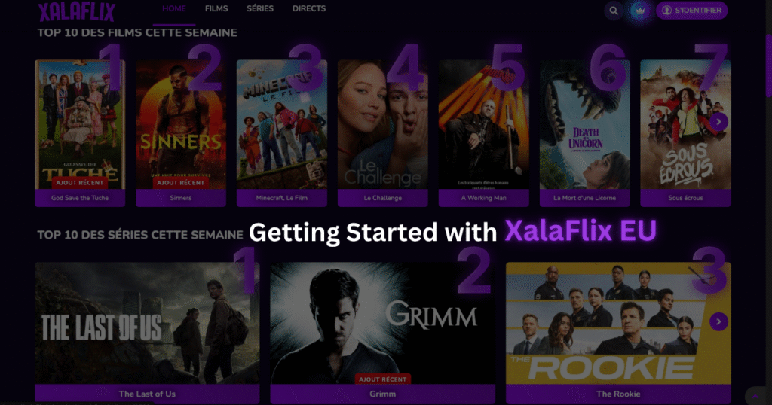
Task: Click the XalaFlix logo
Action: [77, 11]
